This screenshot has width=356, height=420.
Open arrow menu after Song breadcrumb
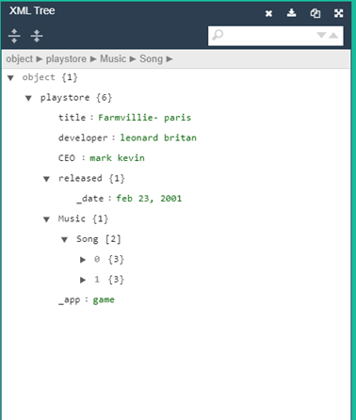coord(170,59)
